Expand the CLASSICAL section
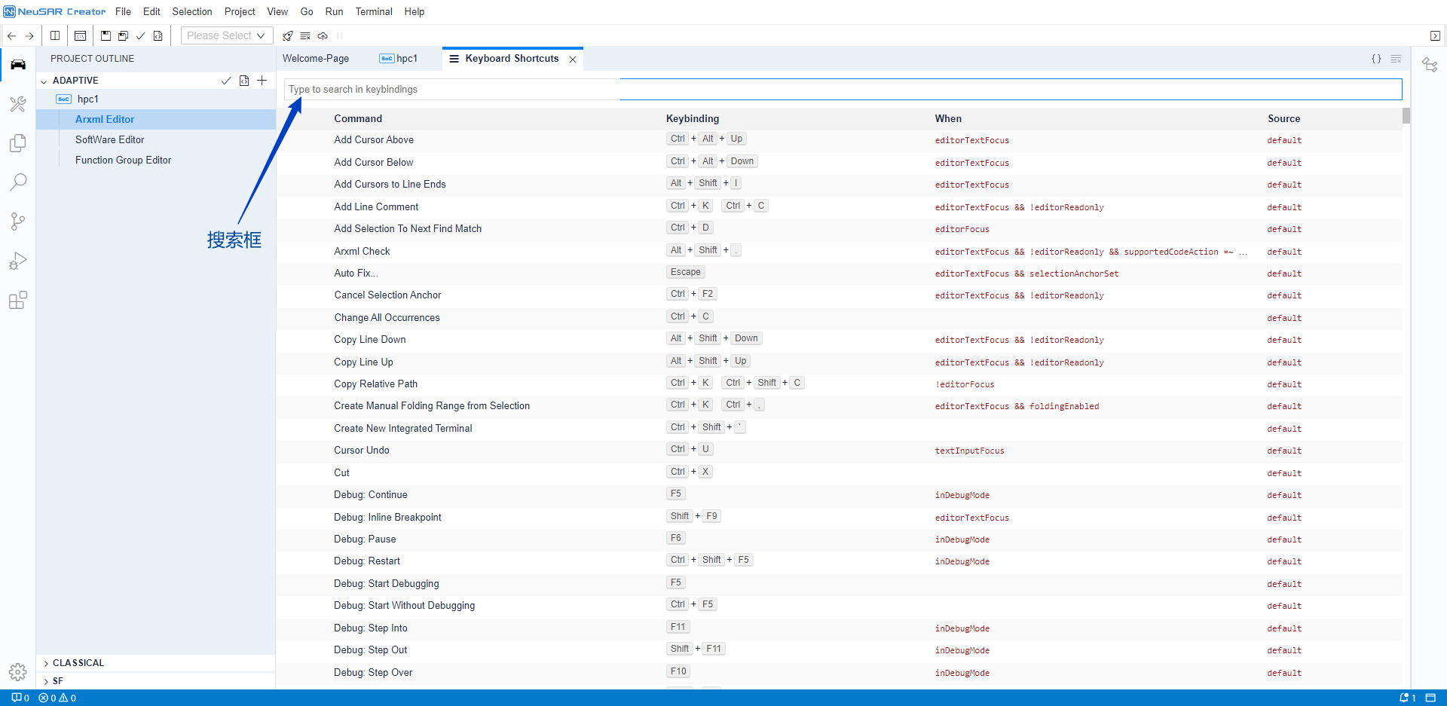Viewport: 1447px width, 706px height. (x=78, y=663)
